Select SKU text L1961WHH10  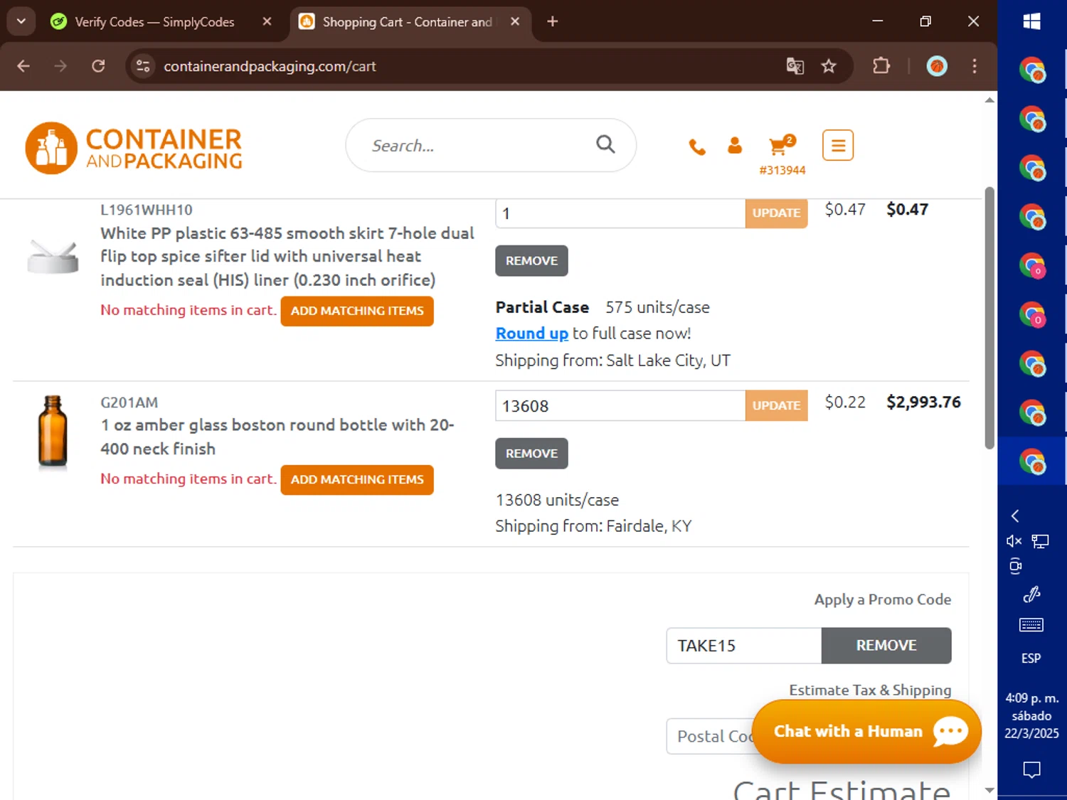coord(147,210)
